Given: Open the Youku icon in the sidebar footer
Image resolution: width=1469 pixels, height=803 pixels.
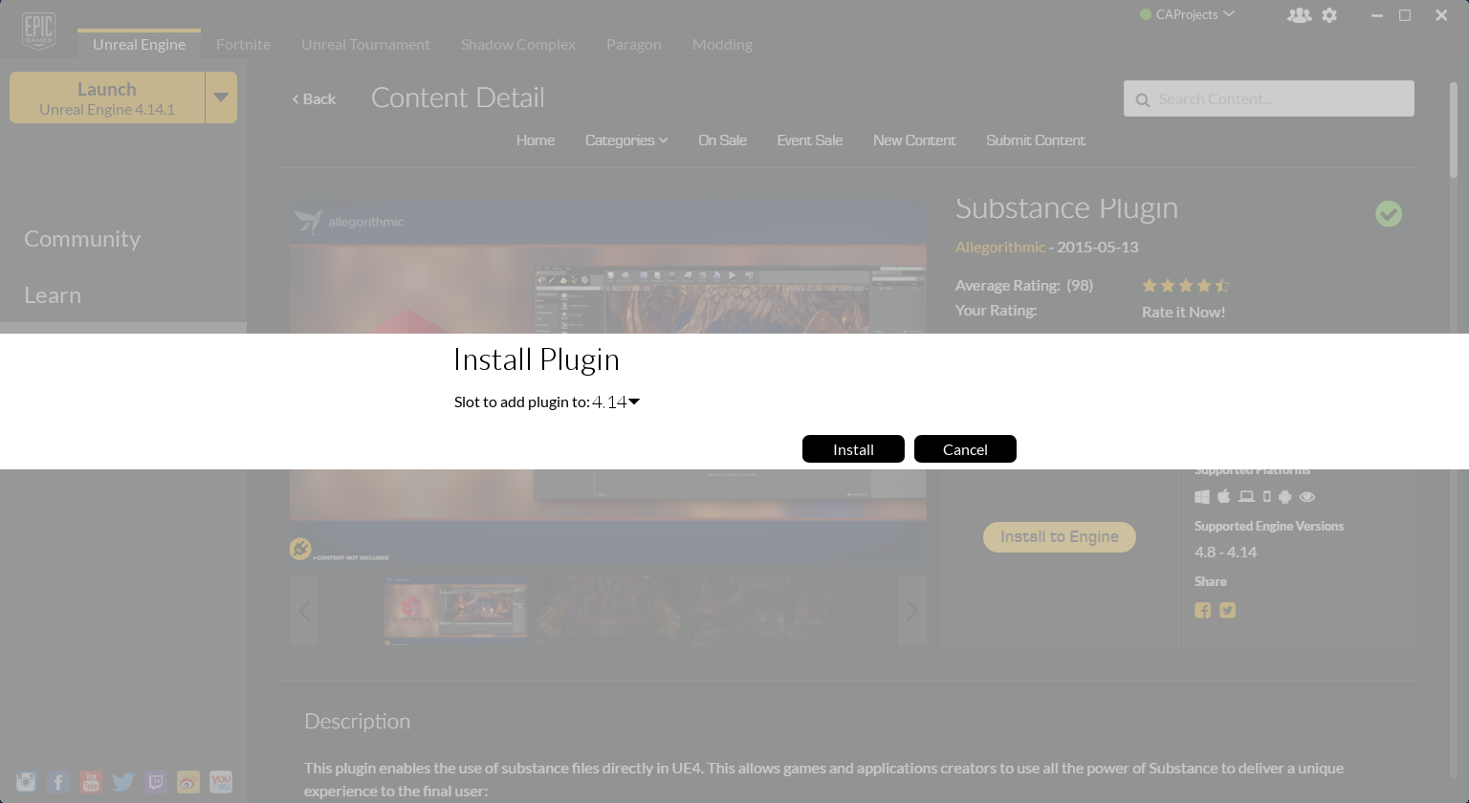Looking at the screenshot, I should [221, 782].
